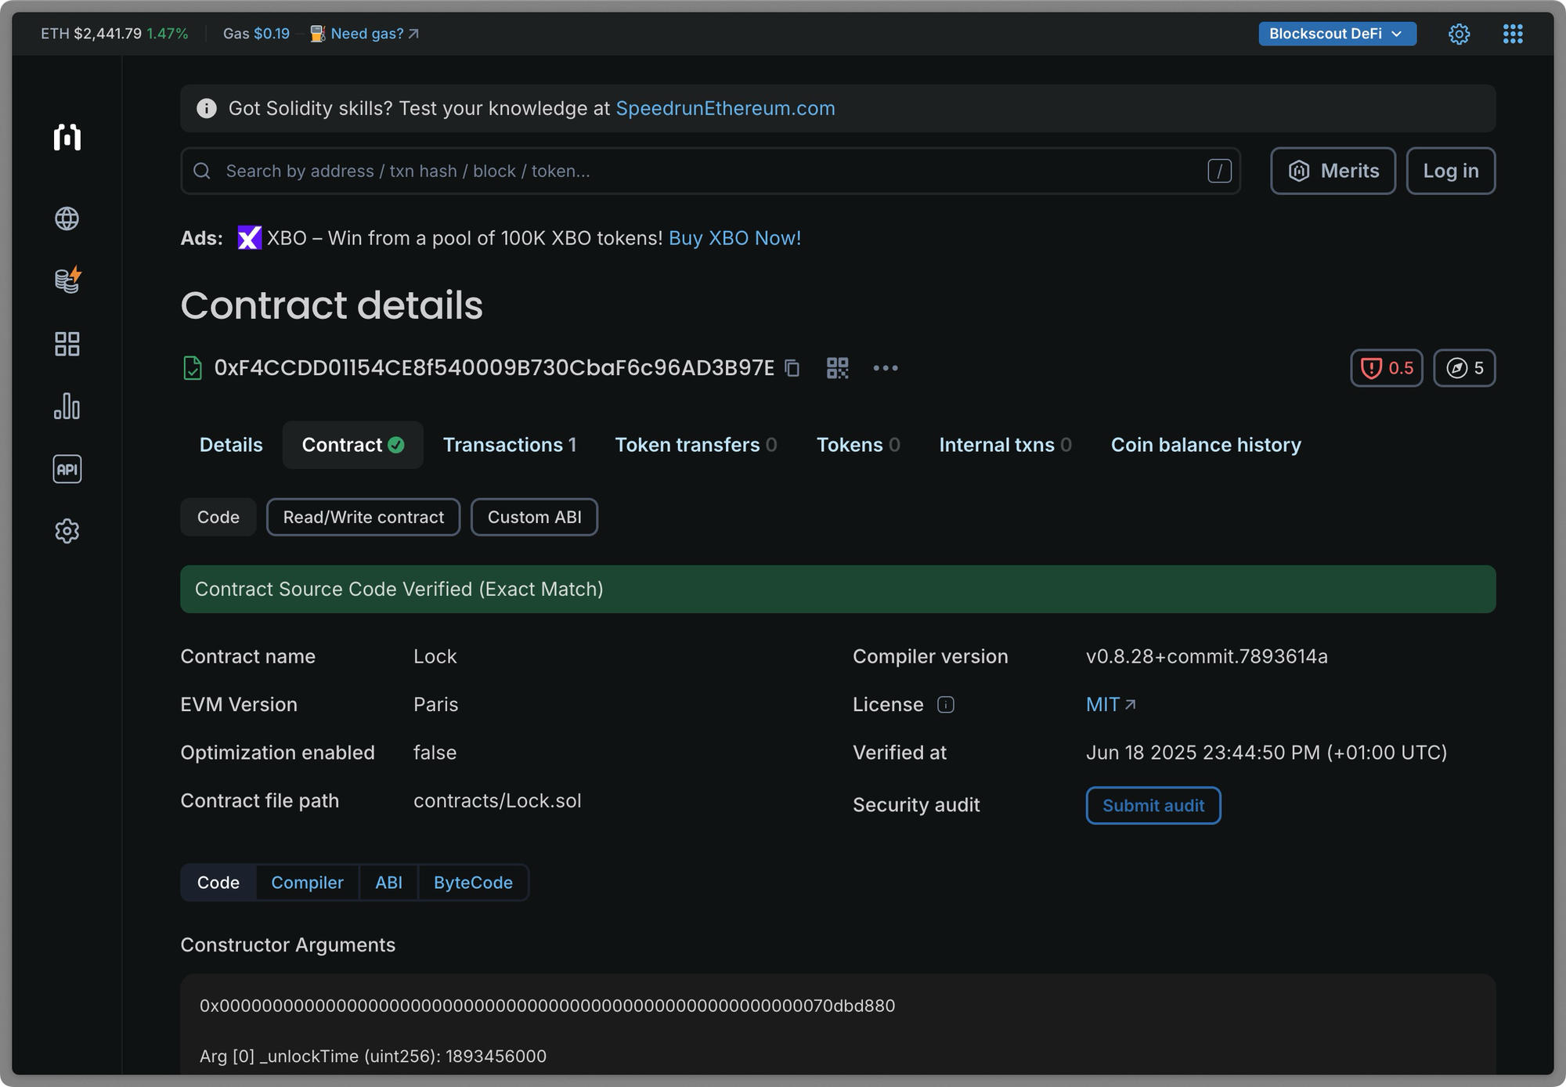
Task: Open the charts bar-graph icon in the sidebar
Action: tap(67, 406)
